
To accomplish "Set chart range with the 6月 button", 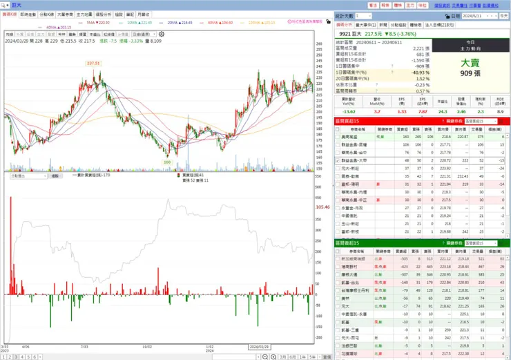I will tap(292, 357).
